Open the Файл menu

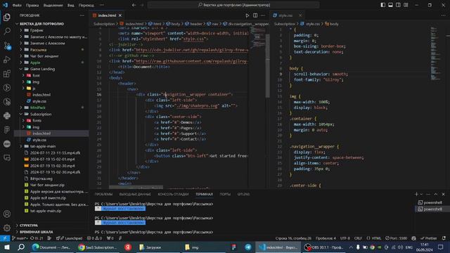coord(17,5)
